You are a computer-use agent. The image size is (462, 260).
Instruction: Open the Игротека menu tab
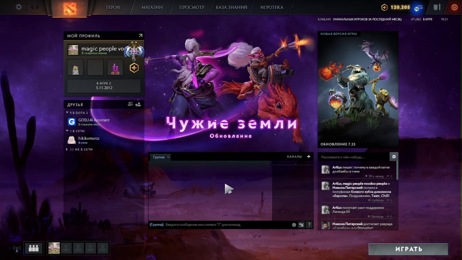pyautogui.click(x=272, y=7)
